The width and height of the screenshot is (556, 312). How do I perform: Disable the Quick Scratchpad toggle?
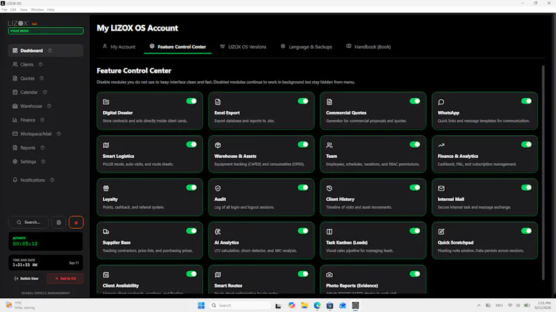point(527,231)
